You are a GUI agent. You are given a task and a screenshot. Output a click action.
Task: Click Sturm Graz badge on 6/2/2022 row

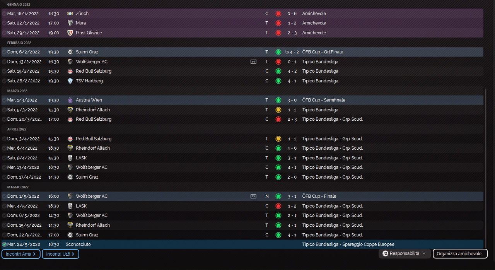click(70, 52)
